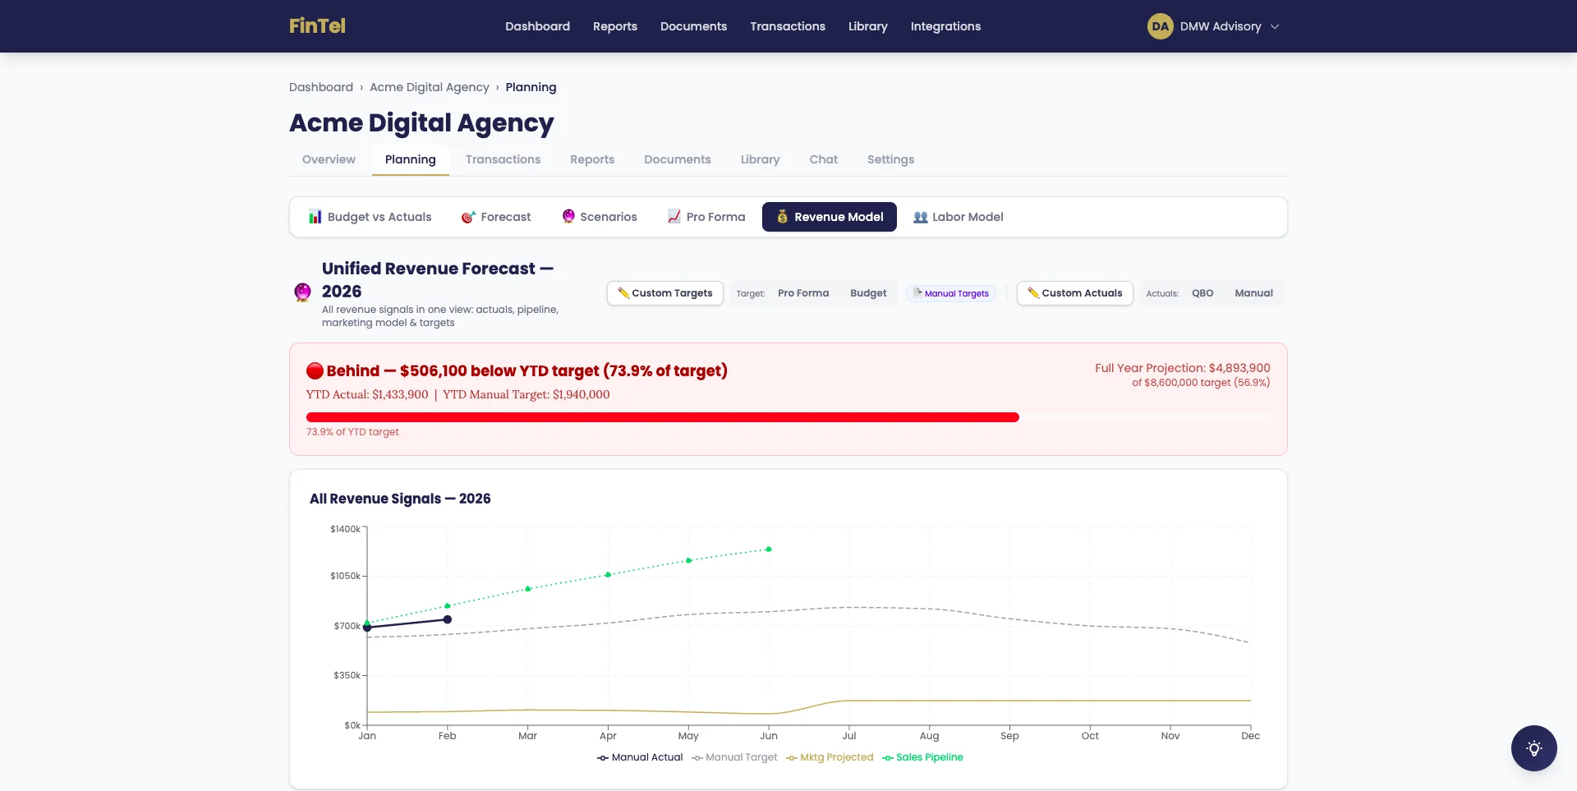1577x791 pixels.
Task: Click the chart icon beside Pro Forma
Action: coord(674,217)
